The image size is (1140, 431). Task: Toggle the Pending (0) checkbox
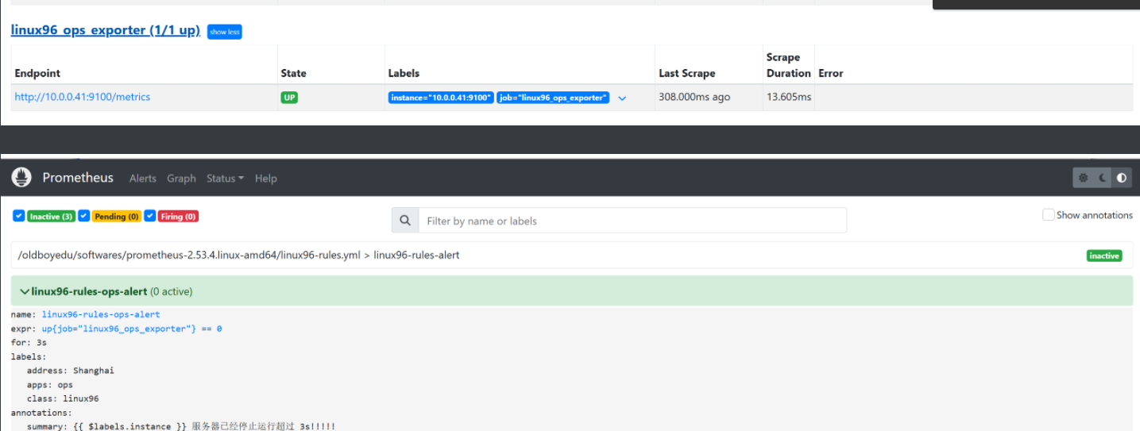pos(84,216)
